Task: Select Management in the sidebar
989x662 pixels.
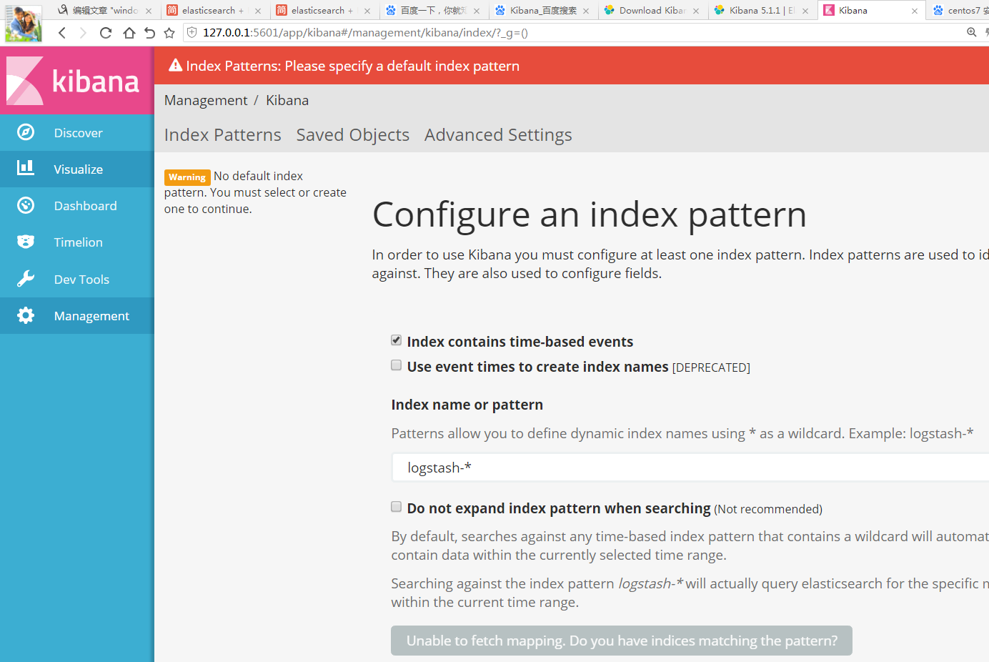Action: 77,316
